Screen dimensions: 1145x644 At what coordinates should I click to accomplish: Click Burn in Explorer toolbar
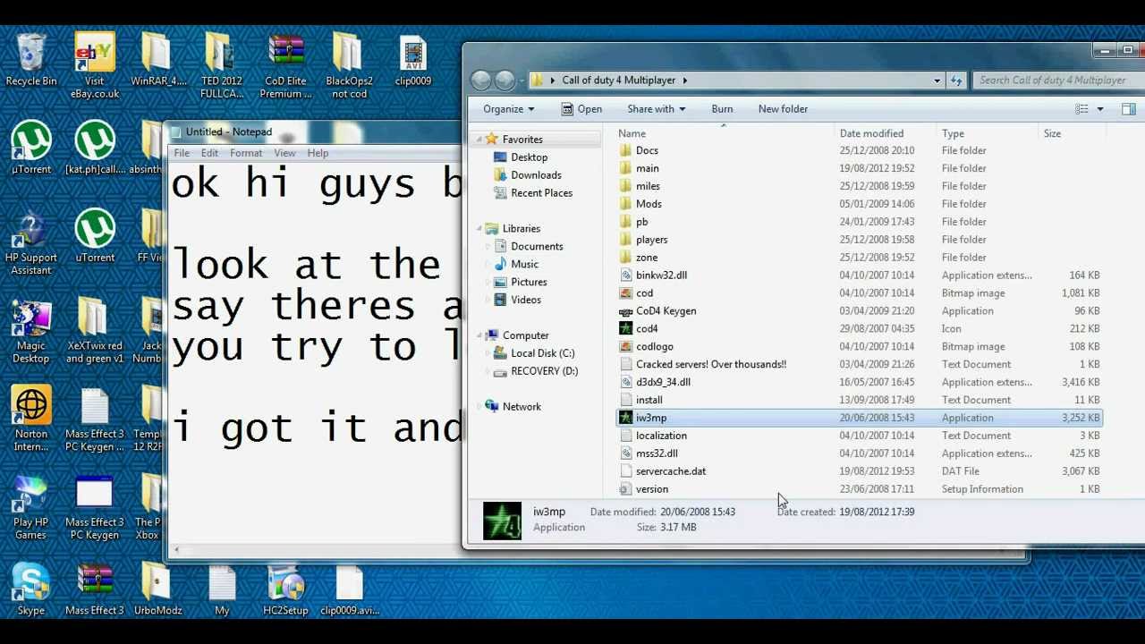click(x=722, y=109)
